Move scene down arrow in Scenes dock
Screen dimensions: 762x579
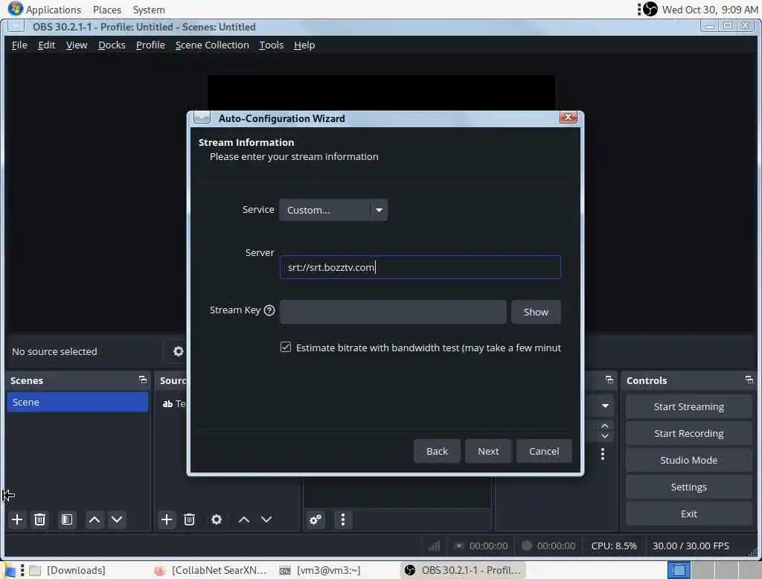pyautogui.click(x=117, y=519)
